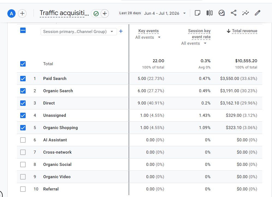Click the '9.00 (40.91%)' key events cell

pyautogui.click(x=151, y=103)
